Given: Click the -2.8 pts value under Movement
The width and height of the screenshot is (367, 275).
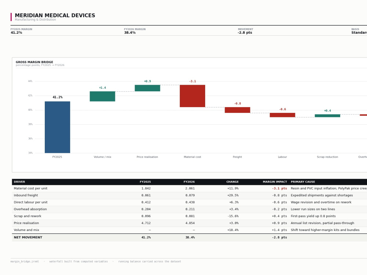Looking at the screenshot, I should (x=245, y=33).
